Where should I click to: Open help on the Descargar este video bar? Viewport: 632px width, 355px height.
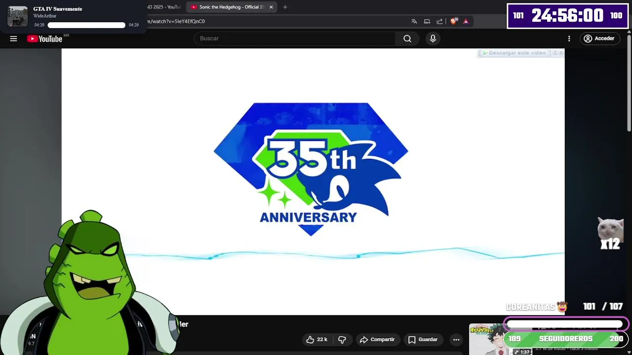[x=555, y=53]
